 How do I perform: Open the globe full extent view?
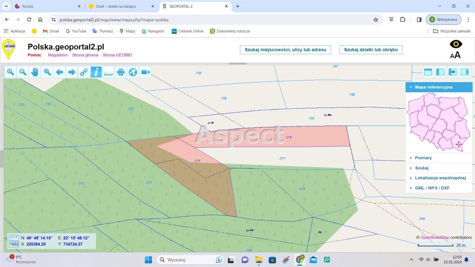click(132, 72)
